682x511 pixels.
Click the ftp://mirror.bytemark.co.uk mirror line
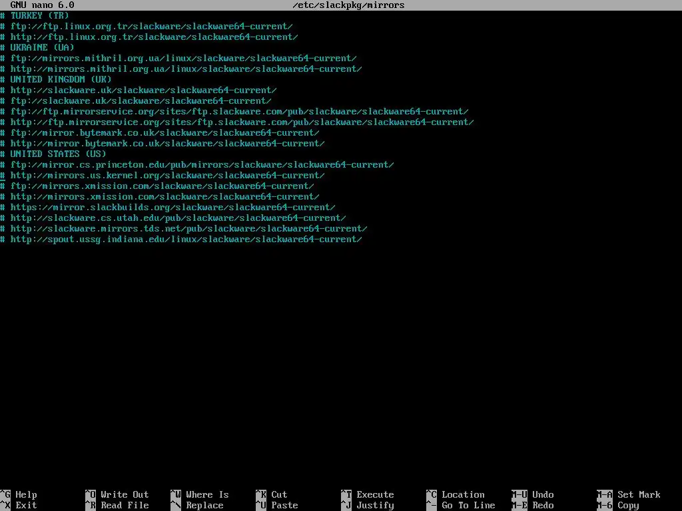coord(160,132)
